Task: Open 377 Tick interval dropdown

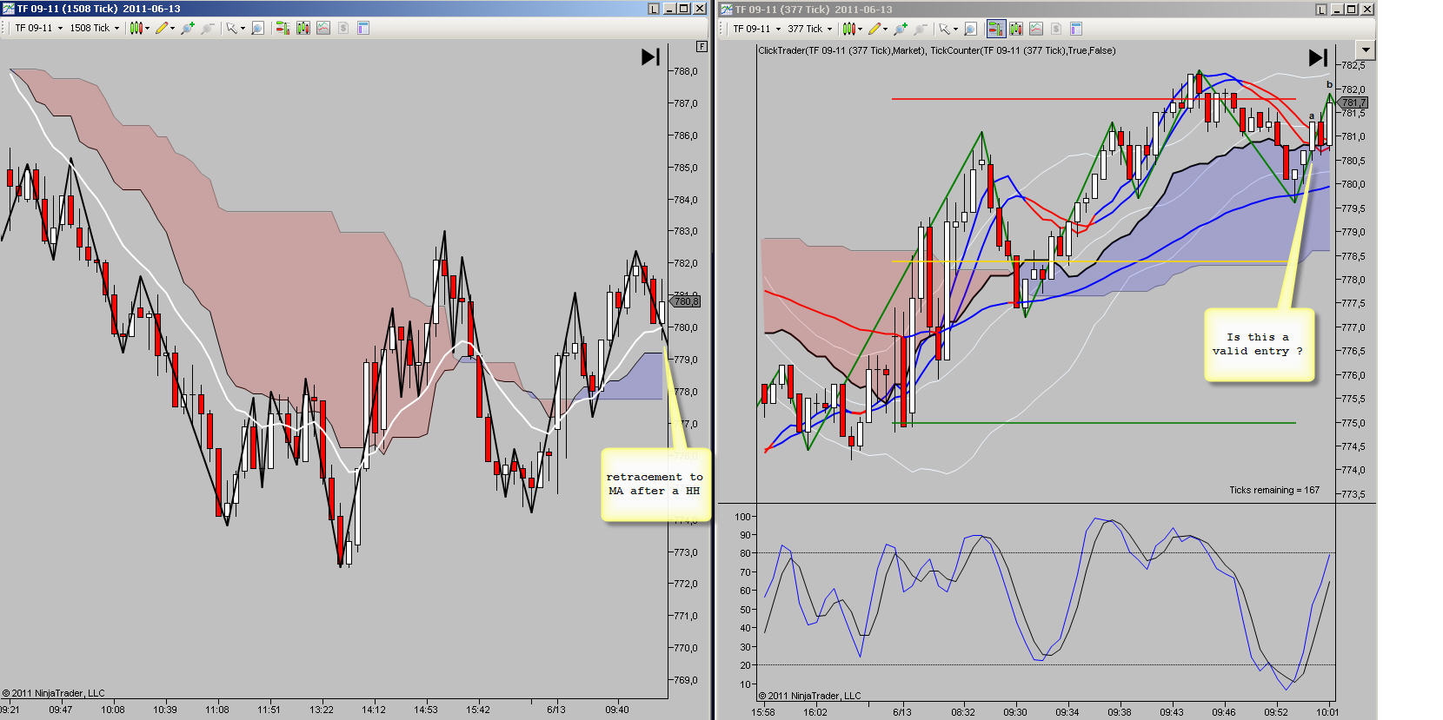Action: tap(829, 29)
